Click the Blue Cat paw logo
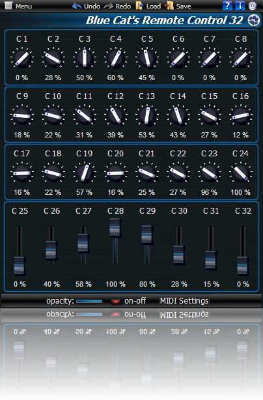Viewport: 263px width, 400px height. tap(254, 20)
